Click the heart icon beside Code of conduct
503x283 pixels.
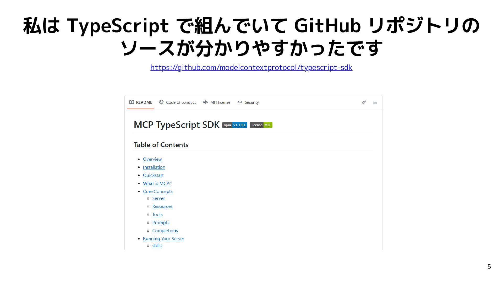(161, 102)
